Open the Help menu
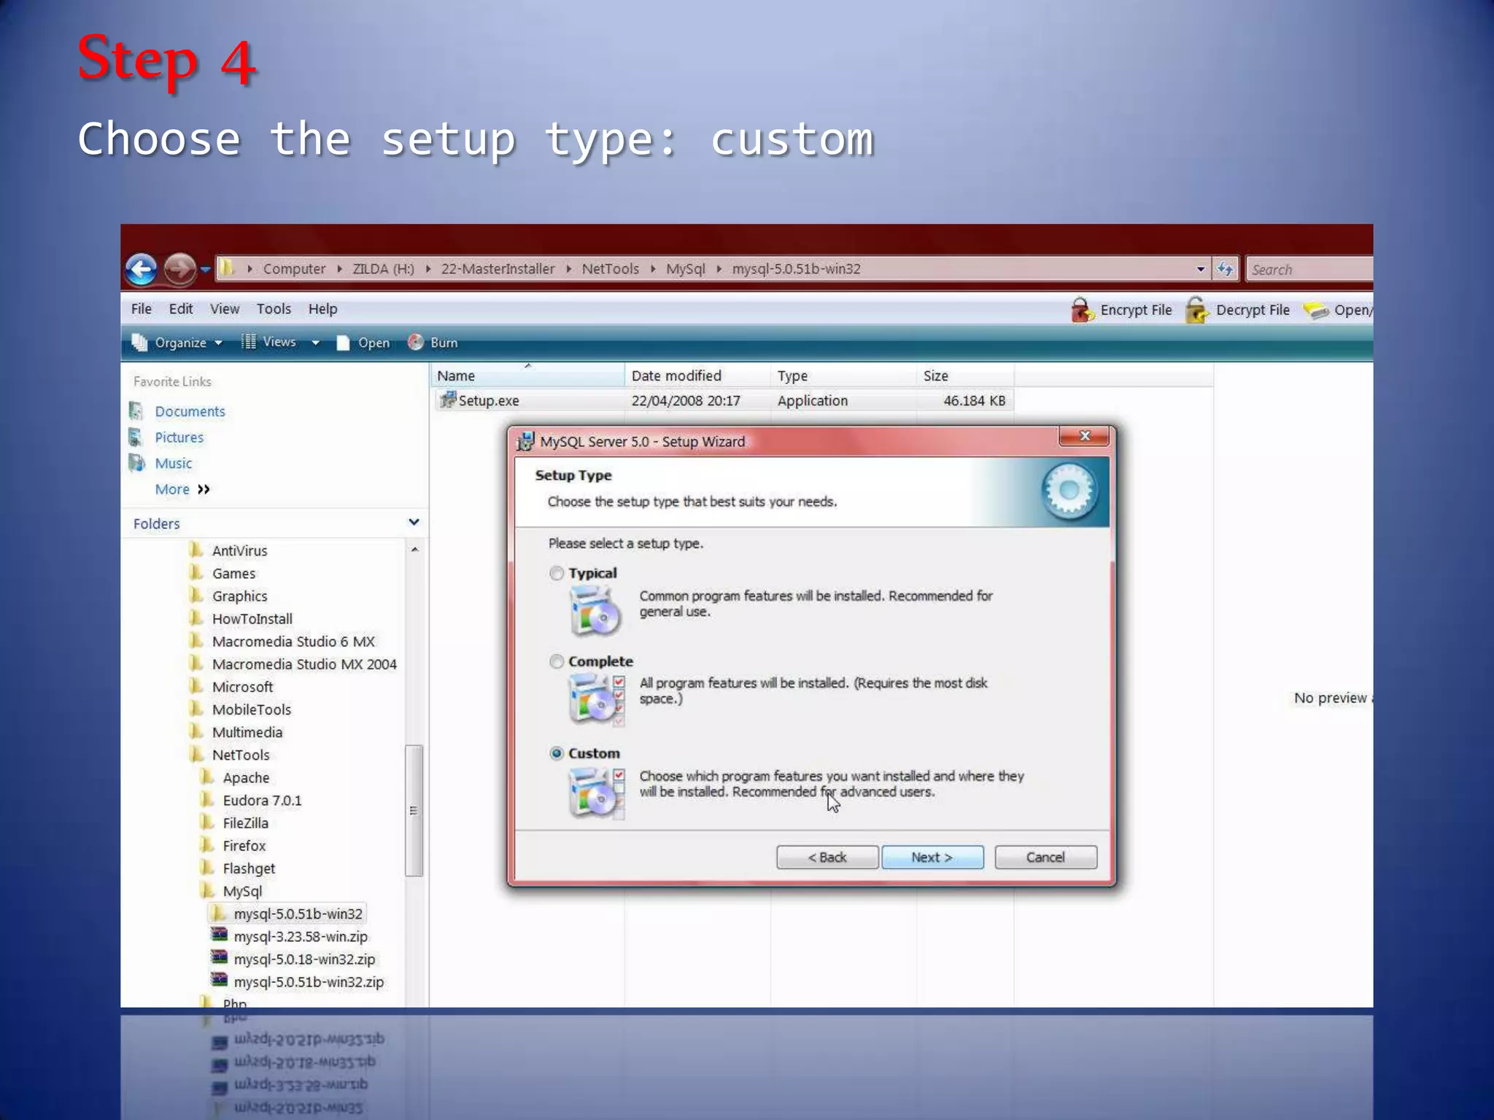1494x1120 pixels. 322,309
